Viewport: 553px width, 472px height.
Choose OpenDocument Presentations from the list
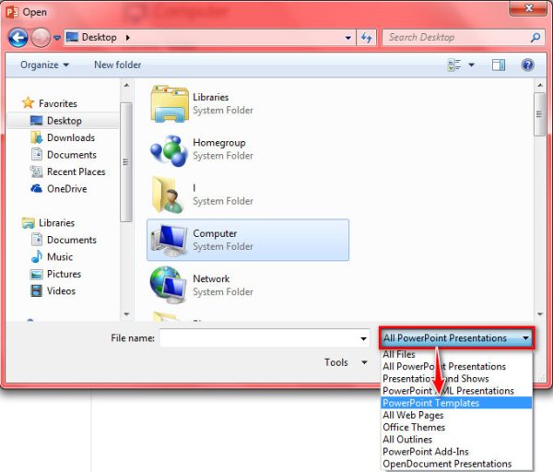(457, 464)
